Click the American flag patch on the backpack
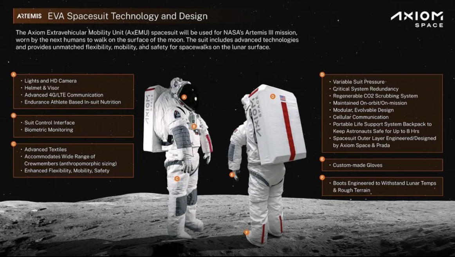The image size is (455, 257). point(283,98)
